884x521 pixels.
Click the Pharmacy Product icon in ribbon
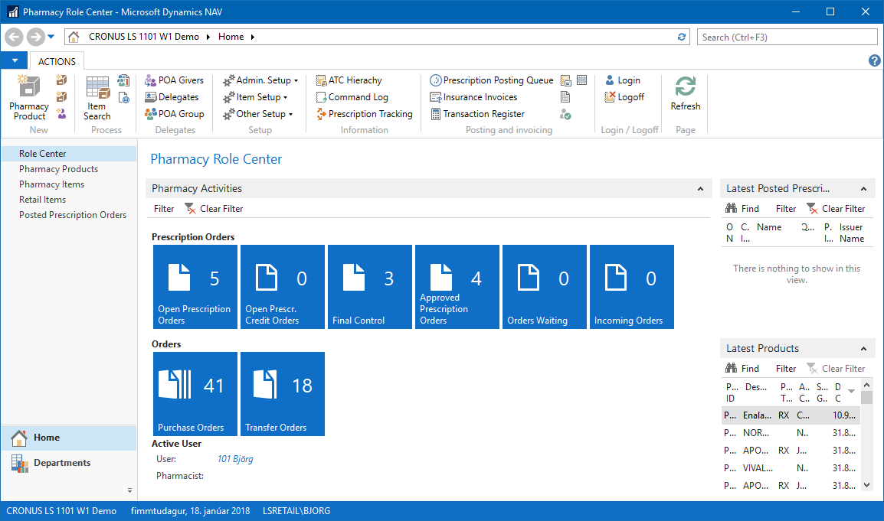click(x=29, y=98)
